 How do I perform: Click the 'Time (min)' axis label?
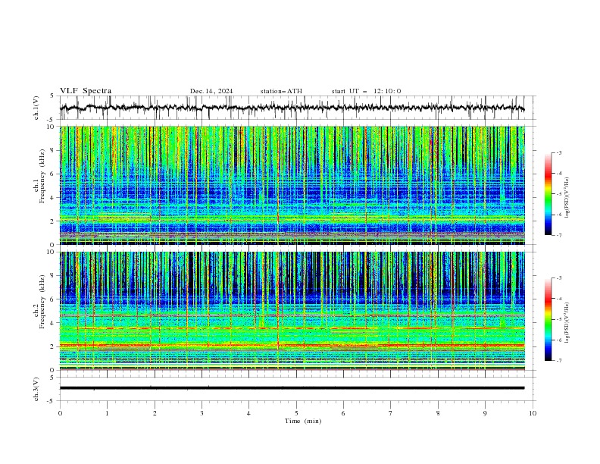(303, 421)
